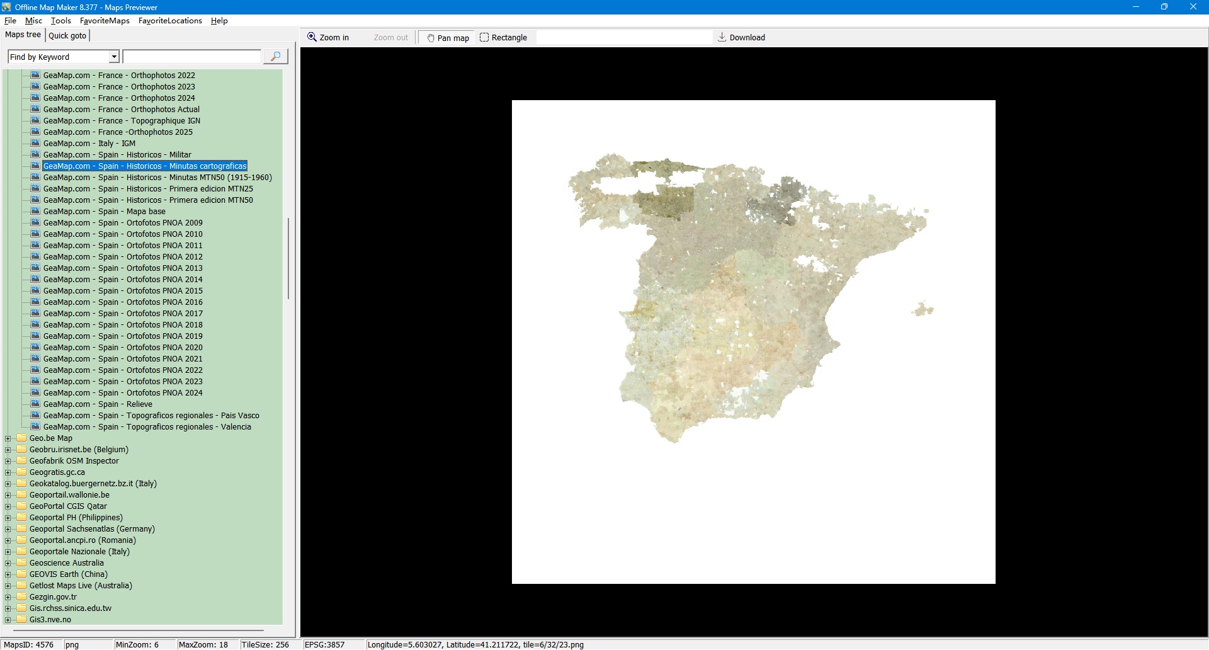The image size is (1209, 650).
Task: Expand the GEOVIS Earth (China) folder
Action: 8,574
